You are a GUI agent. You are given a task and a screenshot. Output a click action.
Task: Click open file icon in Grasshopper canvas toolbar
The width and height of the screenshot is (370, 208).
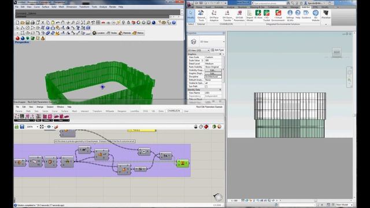pos(17,127)
